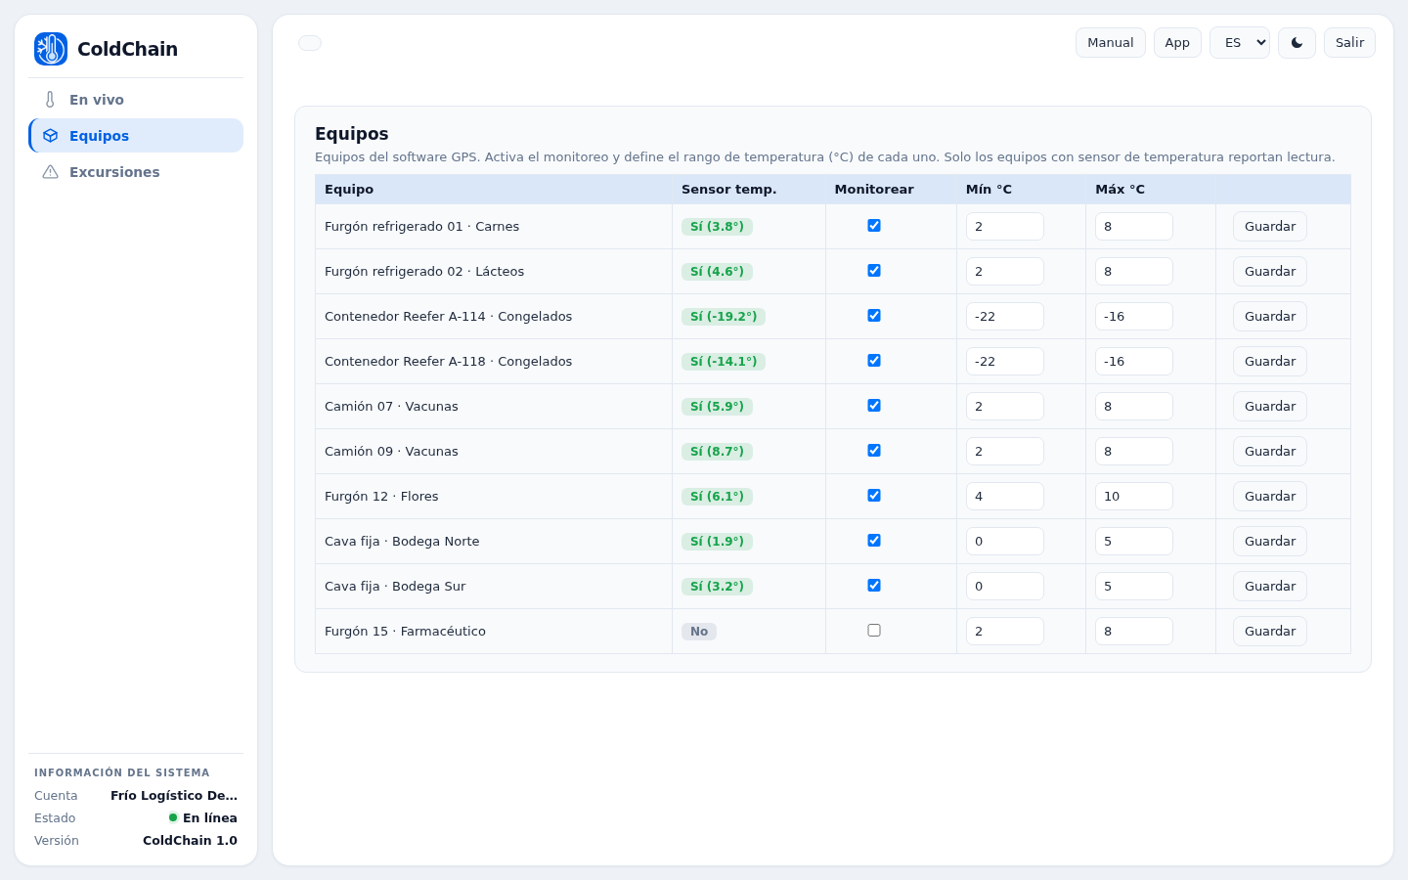Open the ES language dropdown
The image size is (1408, 880).
1240,43
